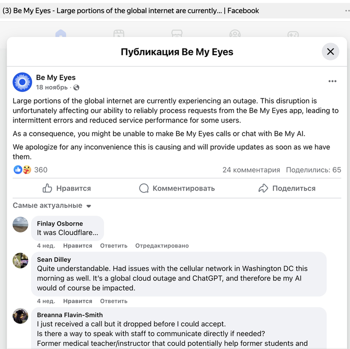
Task: Click the like reaction emoji icon
Action: 18,170
